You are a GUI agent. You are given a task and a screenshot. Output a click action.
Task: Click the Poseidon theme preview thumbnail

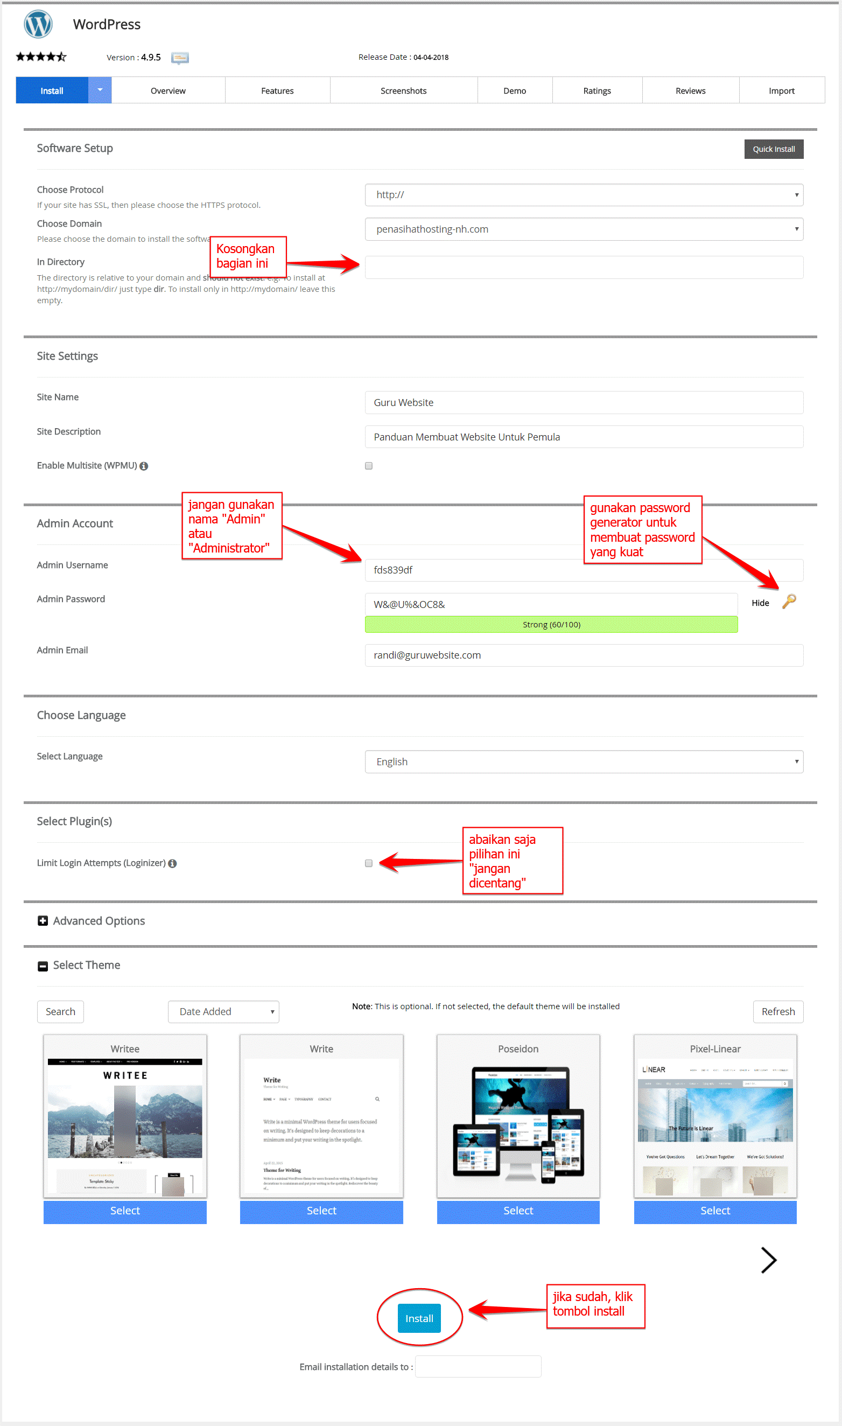pos(518,1127)
